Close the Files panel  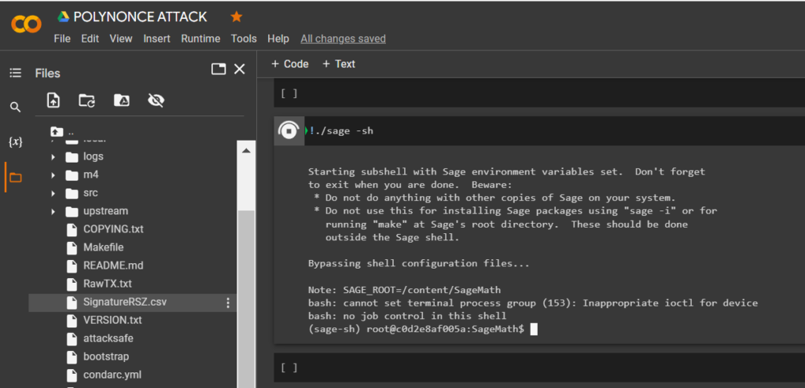coord(239,69)
